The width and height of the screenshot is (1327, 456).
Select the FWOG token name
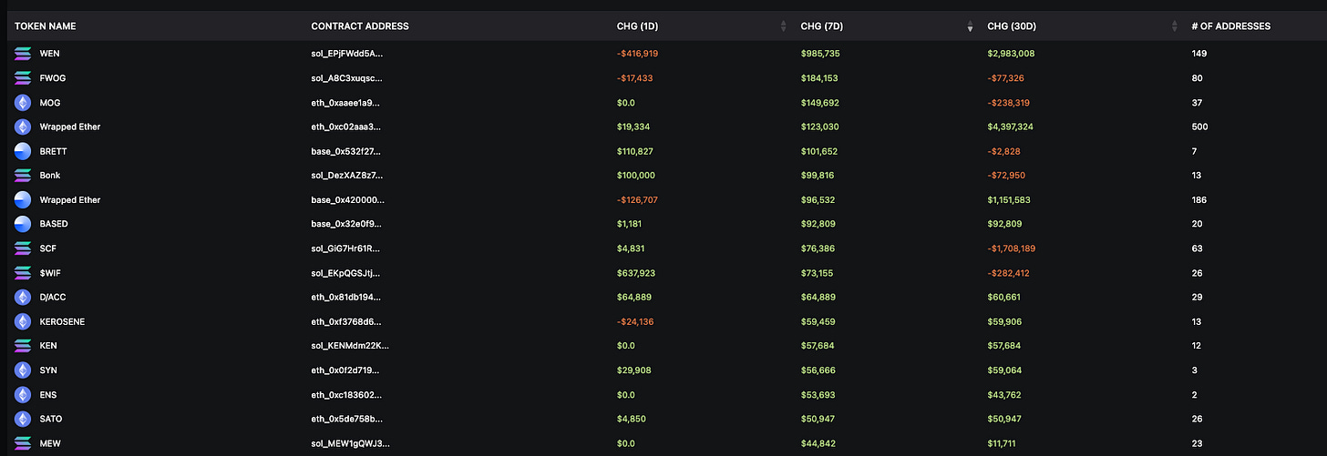tap(53, 78)
